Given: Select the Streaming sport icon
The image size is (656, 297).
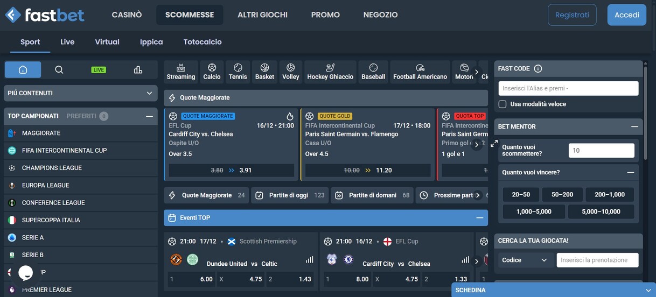Looking at the screenshot, I should pyautogui.click(x=181, y=72).
